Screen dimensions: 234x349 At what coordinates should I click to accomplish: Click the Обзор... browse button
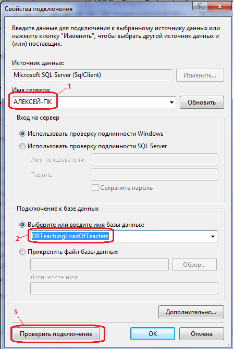point(194,264)
